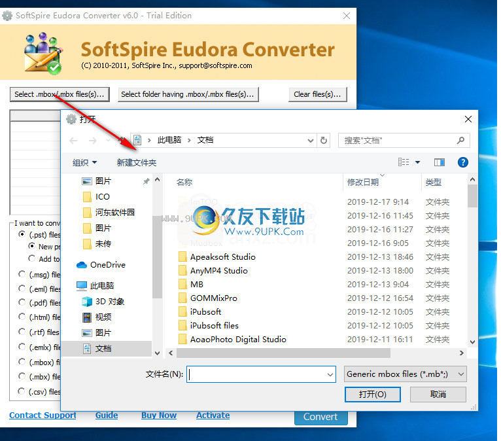Click the vertical scrollbar thumb of the file list

472,196
